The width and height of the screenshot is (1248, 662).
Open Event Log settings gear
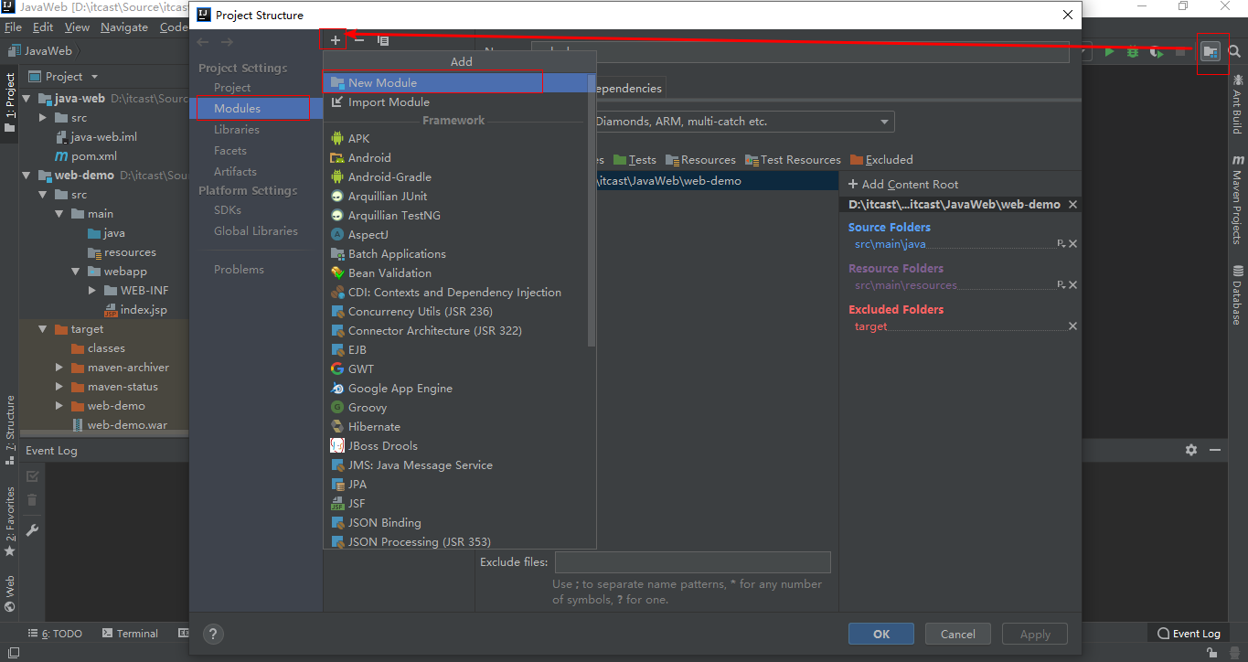[1191, 450]
